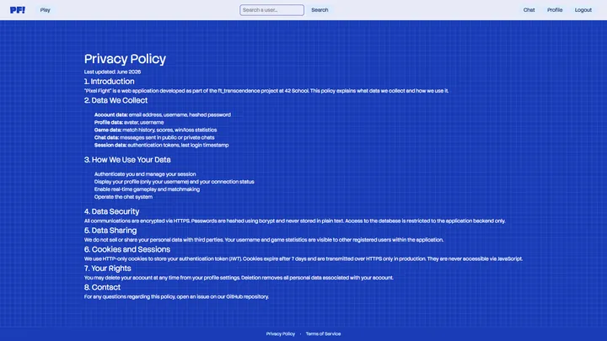Click the Pixel Fight introduction paragraph
This screenshot has width=607, height=341.
(266, 91)
